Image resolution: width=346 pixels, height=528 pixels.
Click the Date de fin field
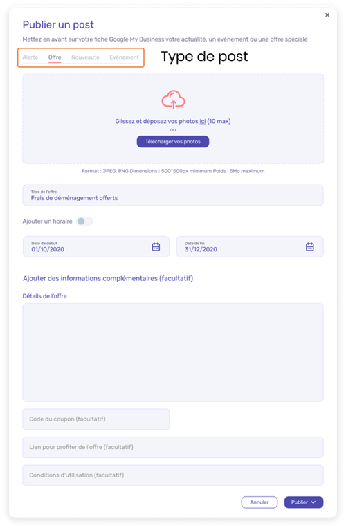[x=250, y=247]
